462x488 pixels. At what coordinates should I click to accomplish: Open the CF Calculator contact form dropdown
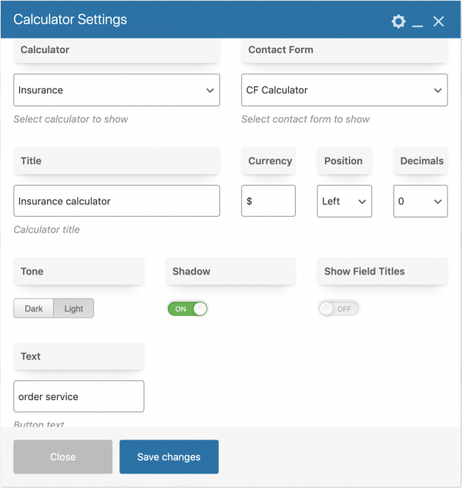pyautogui.click(x=344, y=90)
